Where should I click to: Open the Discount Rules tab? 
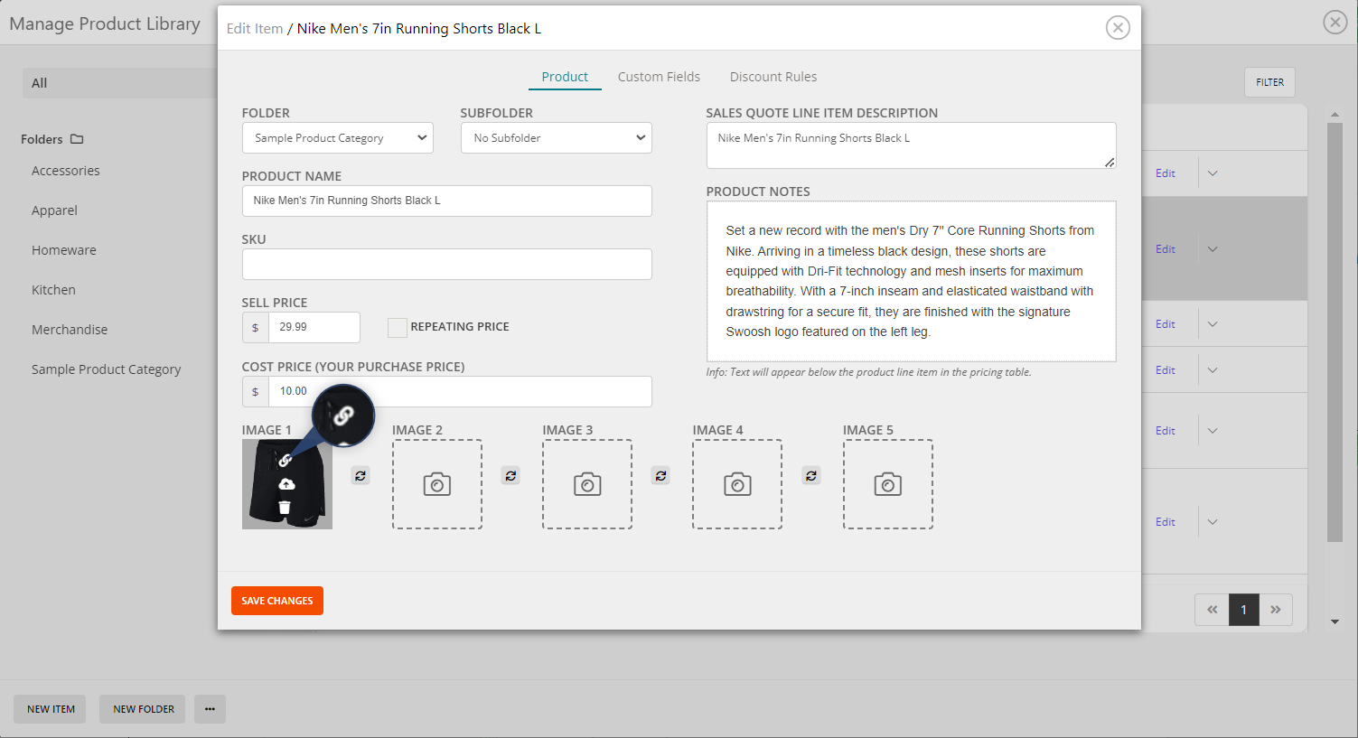click(773, 77)
